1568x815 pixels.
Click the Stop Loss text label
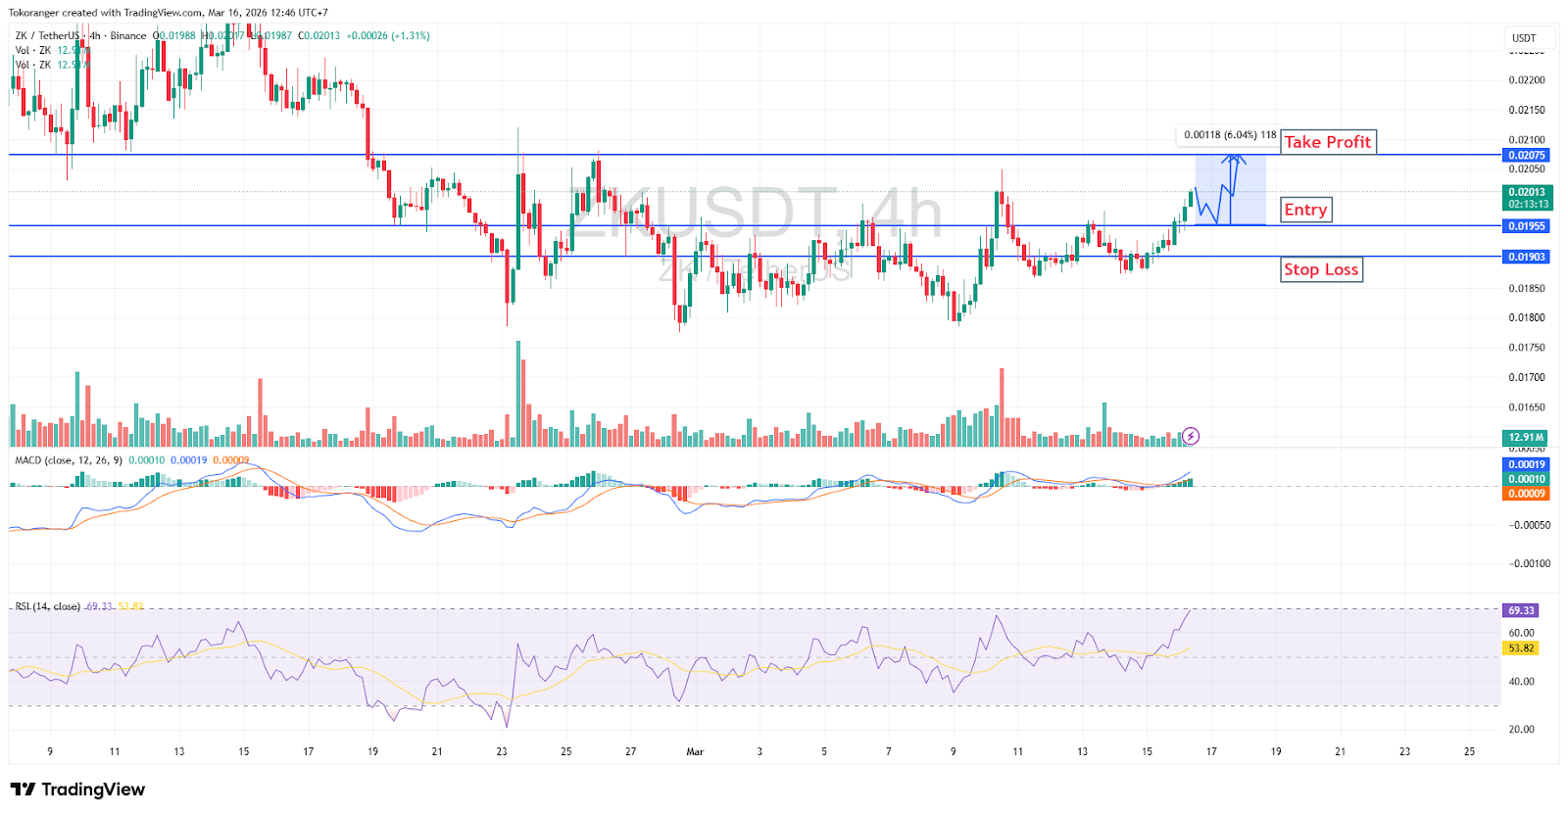pos(1321,269)
